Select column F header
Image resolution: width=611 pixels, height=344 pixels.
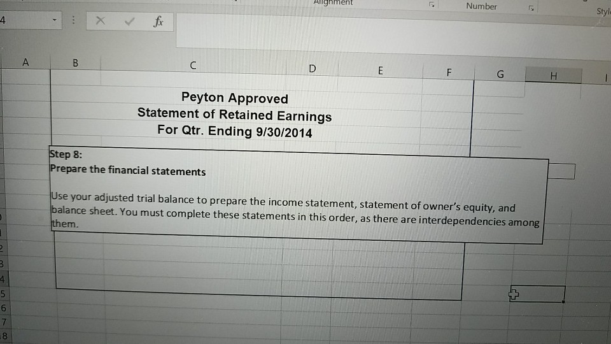tap(449, 73)
